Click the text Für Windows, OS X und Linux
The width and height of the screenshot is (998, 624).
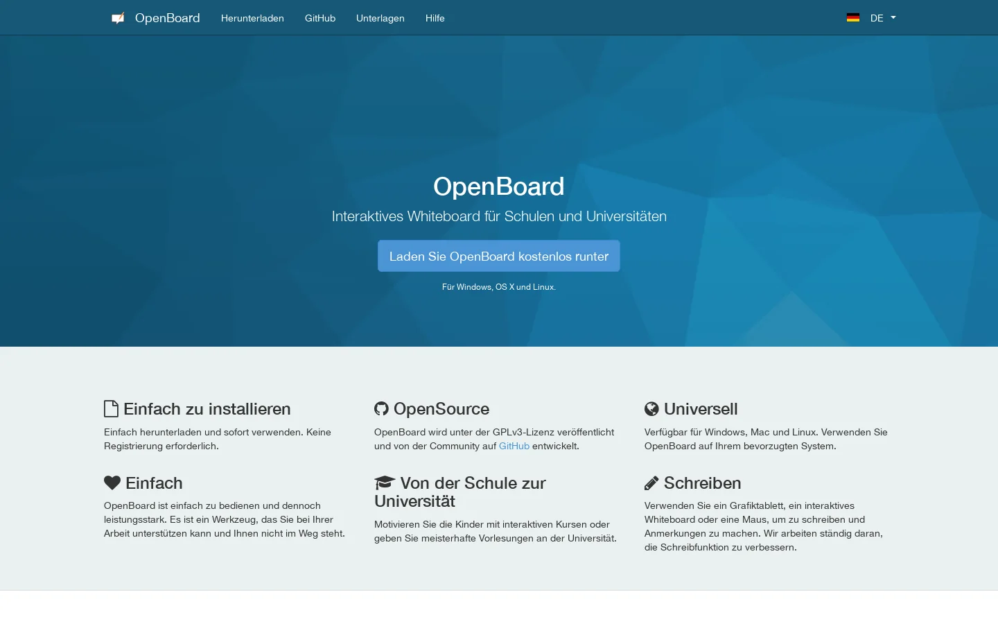coord(499,287)
